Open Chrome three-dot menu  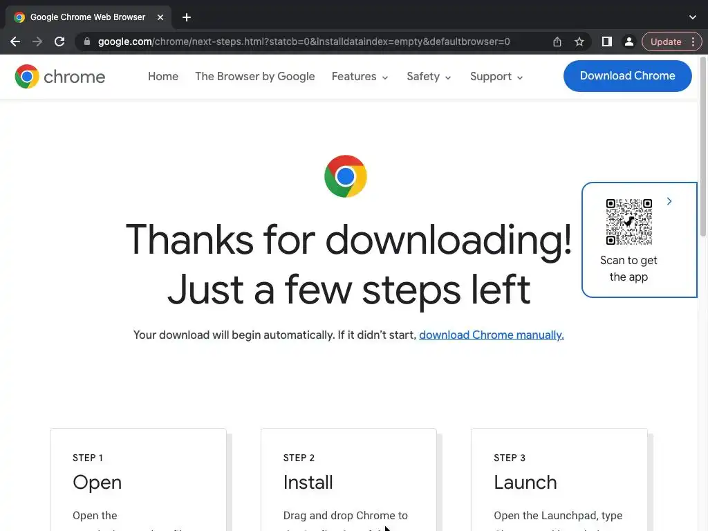[693, 41]
